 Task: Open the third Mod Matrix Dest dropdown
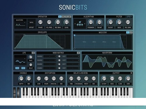73,64
